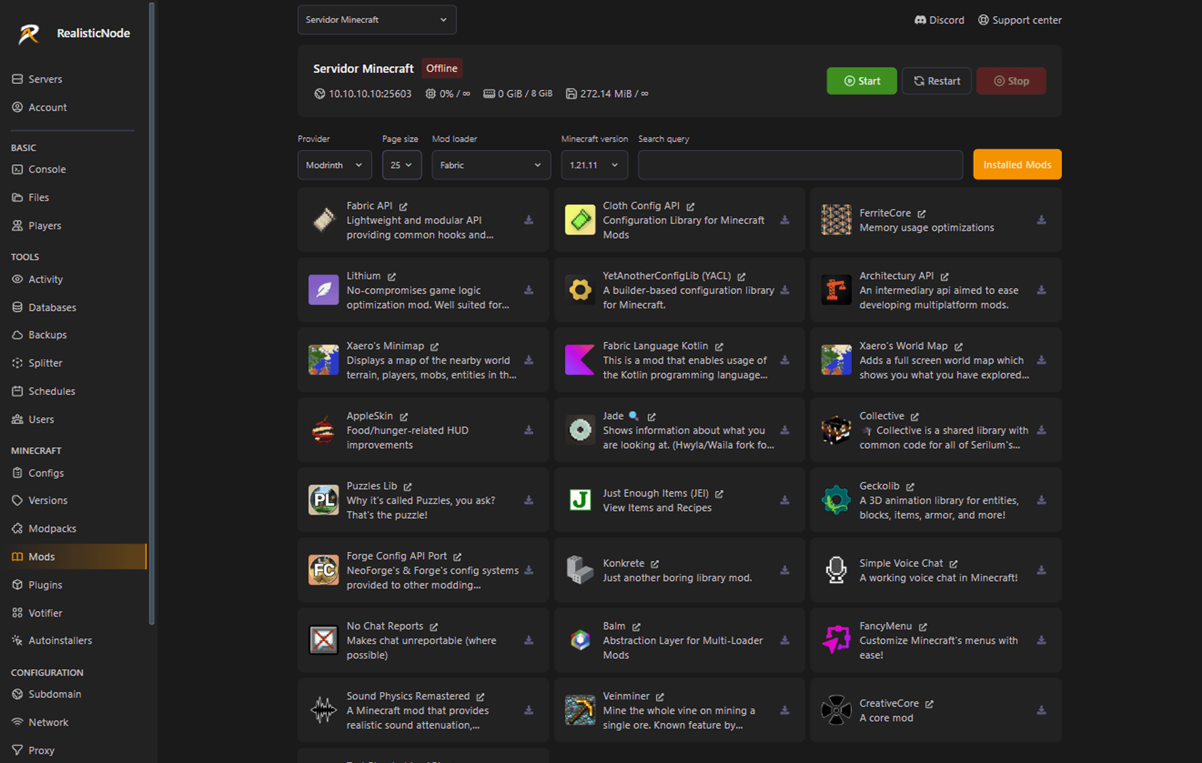Download the FerriteCore mod
Image resolution: width=1202 pixels, height=763 pixels.
[1041, 220]
